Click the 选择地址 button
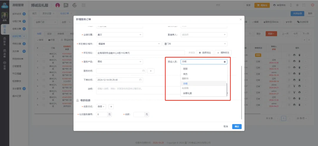Image resolution: width=318 pixels, height=146 pixels. tap(205, 53)
